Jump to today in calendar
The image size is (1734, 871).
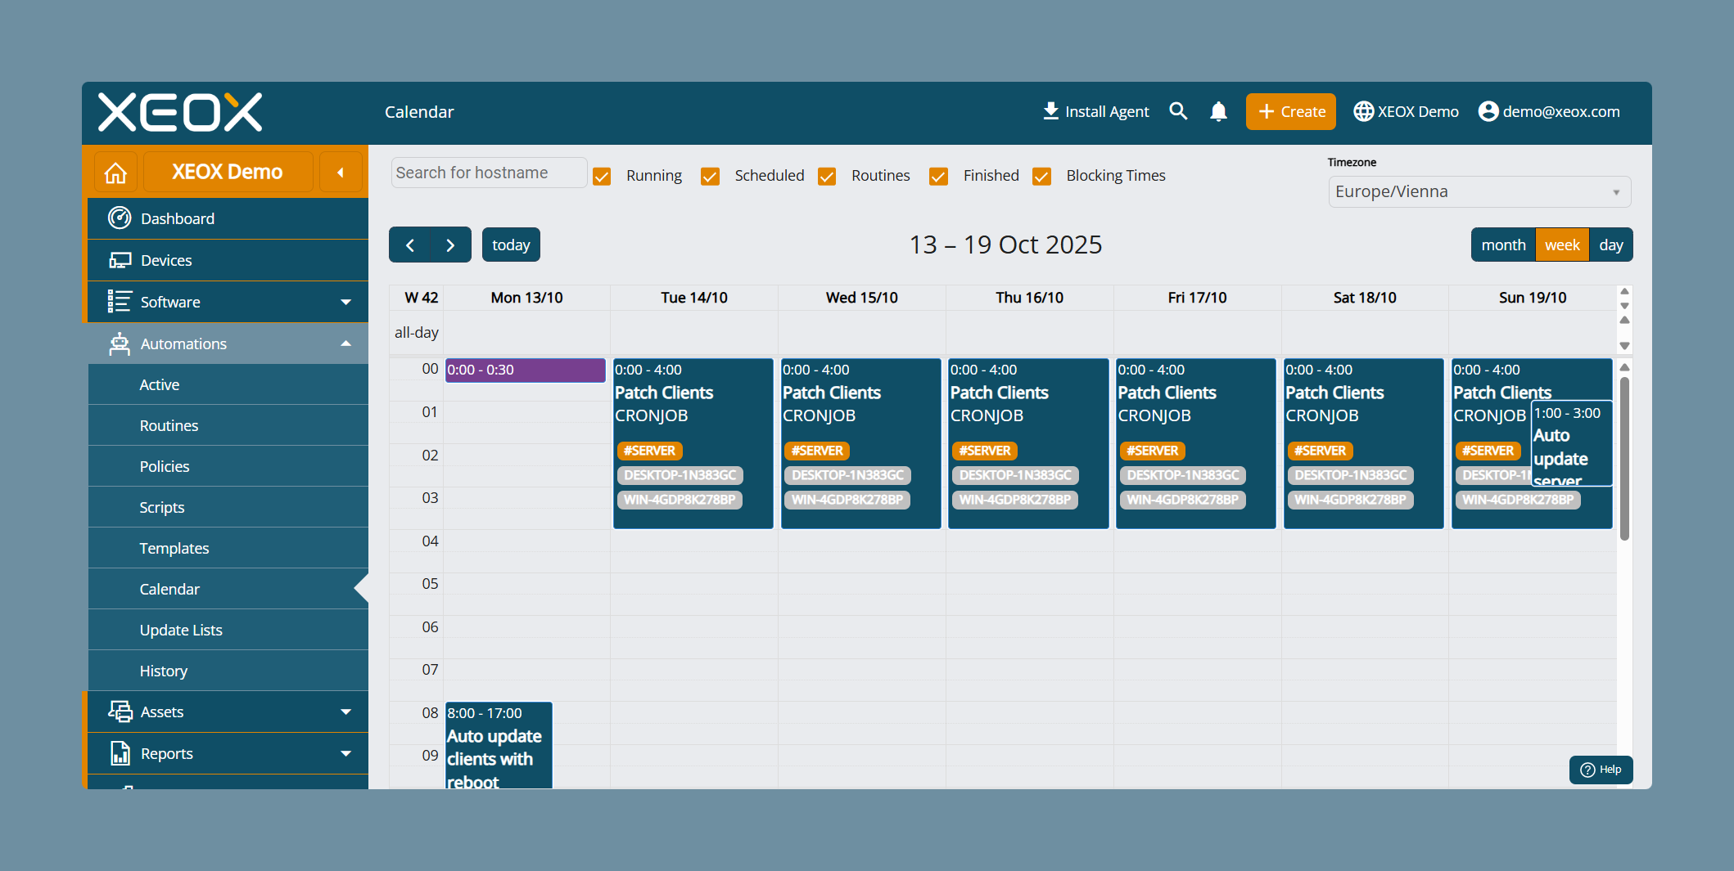511,245
